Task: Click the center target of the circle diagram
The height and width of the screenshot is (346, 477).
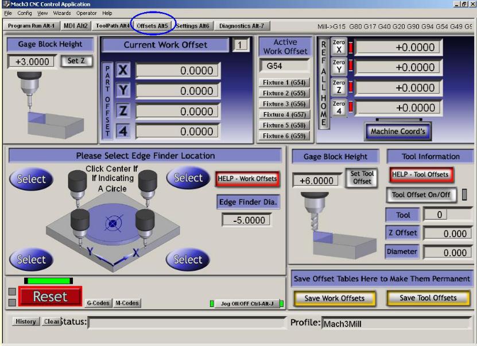Action: click(113, 224)
